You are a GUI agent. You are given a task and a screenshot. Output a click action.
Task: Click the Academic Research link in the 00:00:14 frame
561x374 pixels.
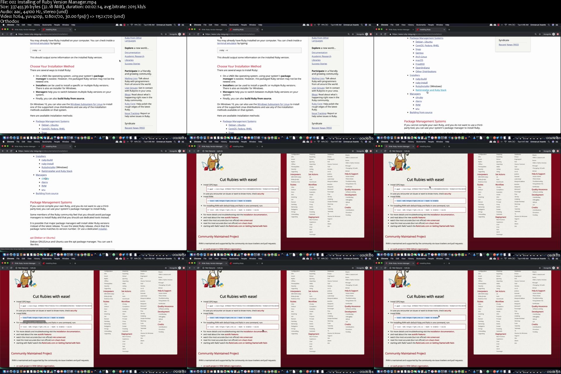(134, 56)
